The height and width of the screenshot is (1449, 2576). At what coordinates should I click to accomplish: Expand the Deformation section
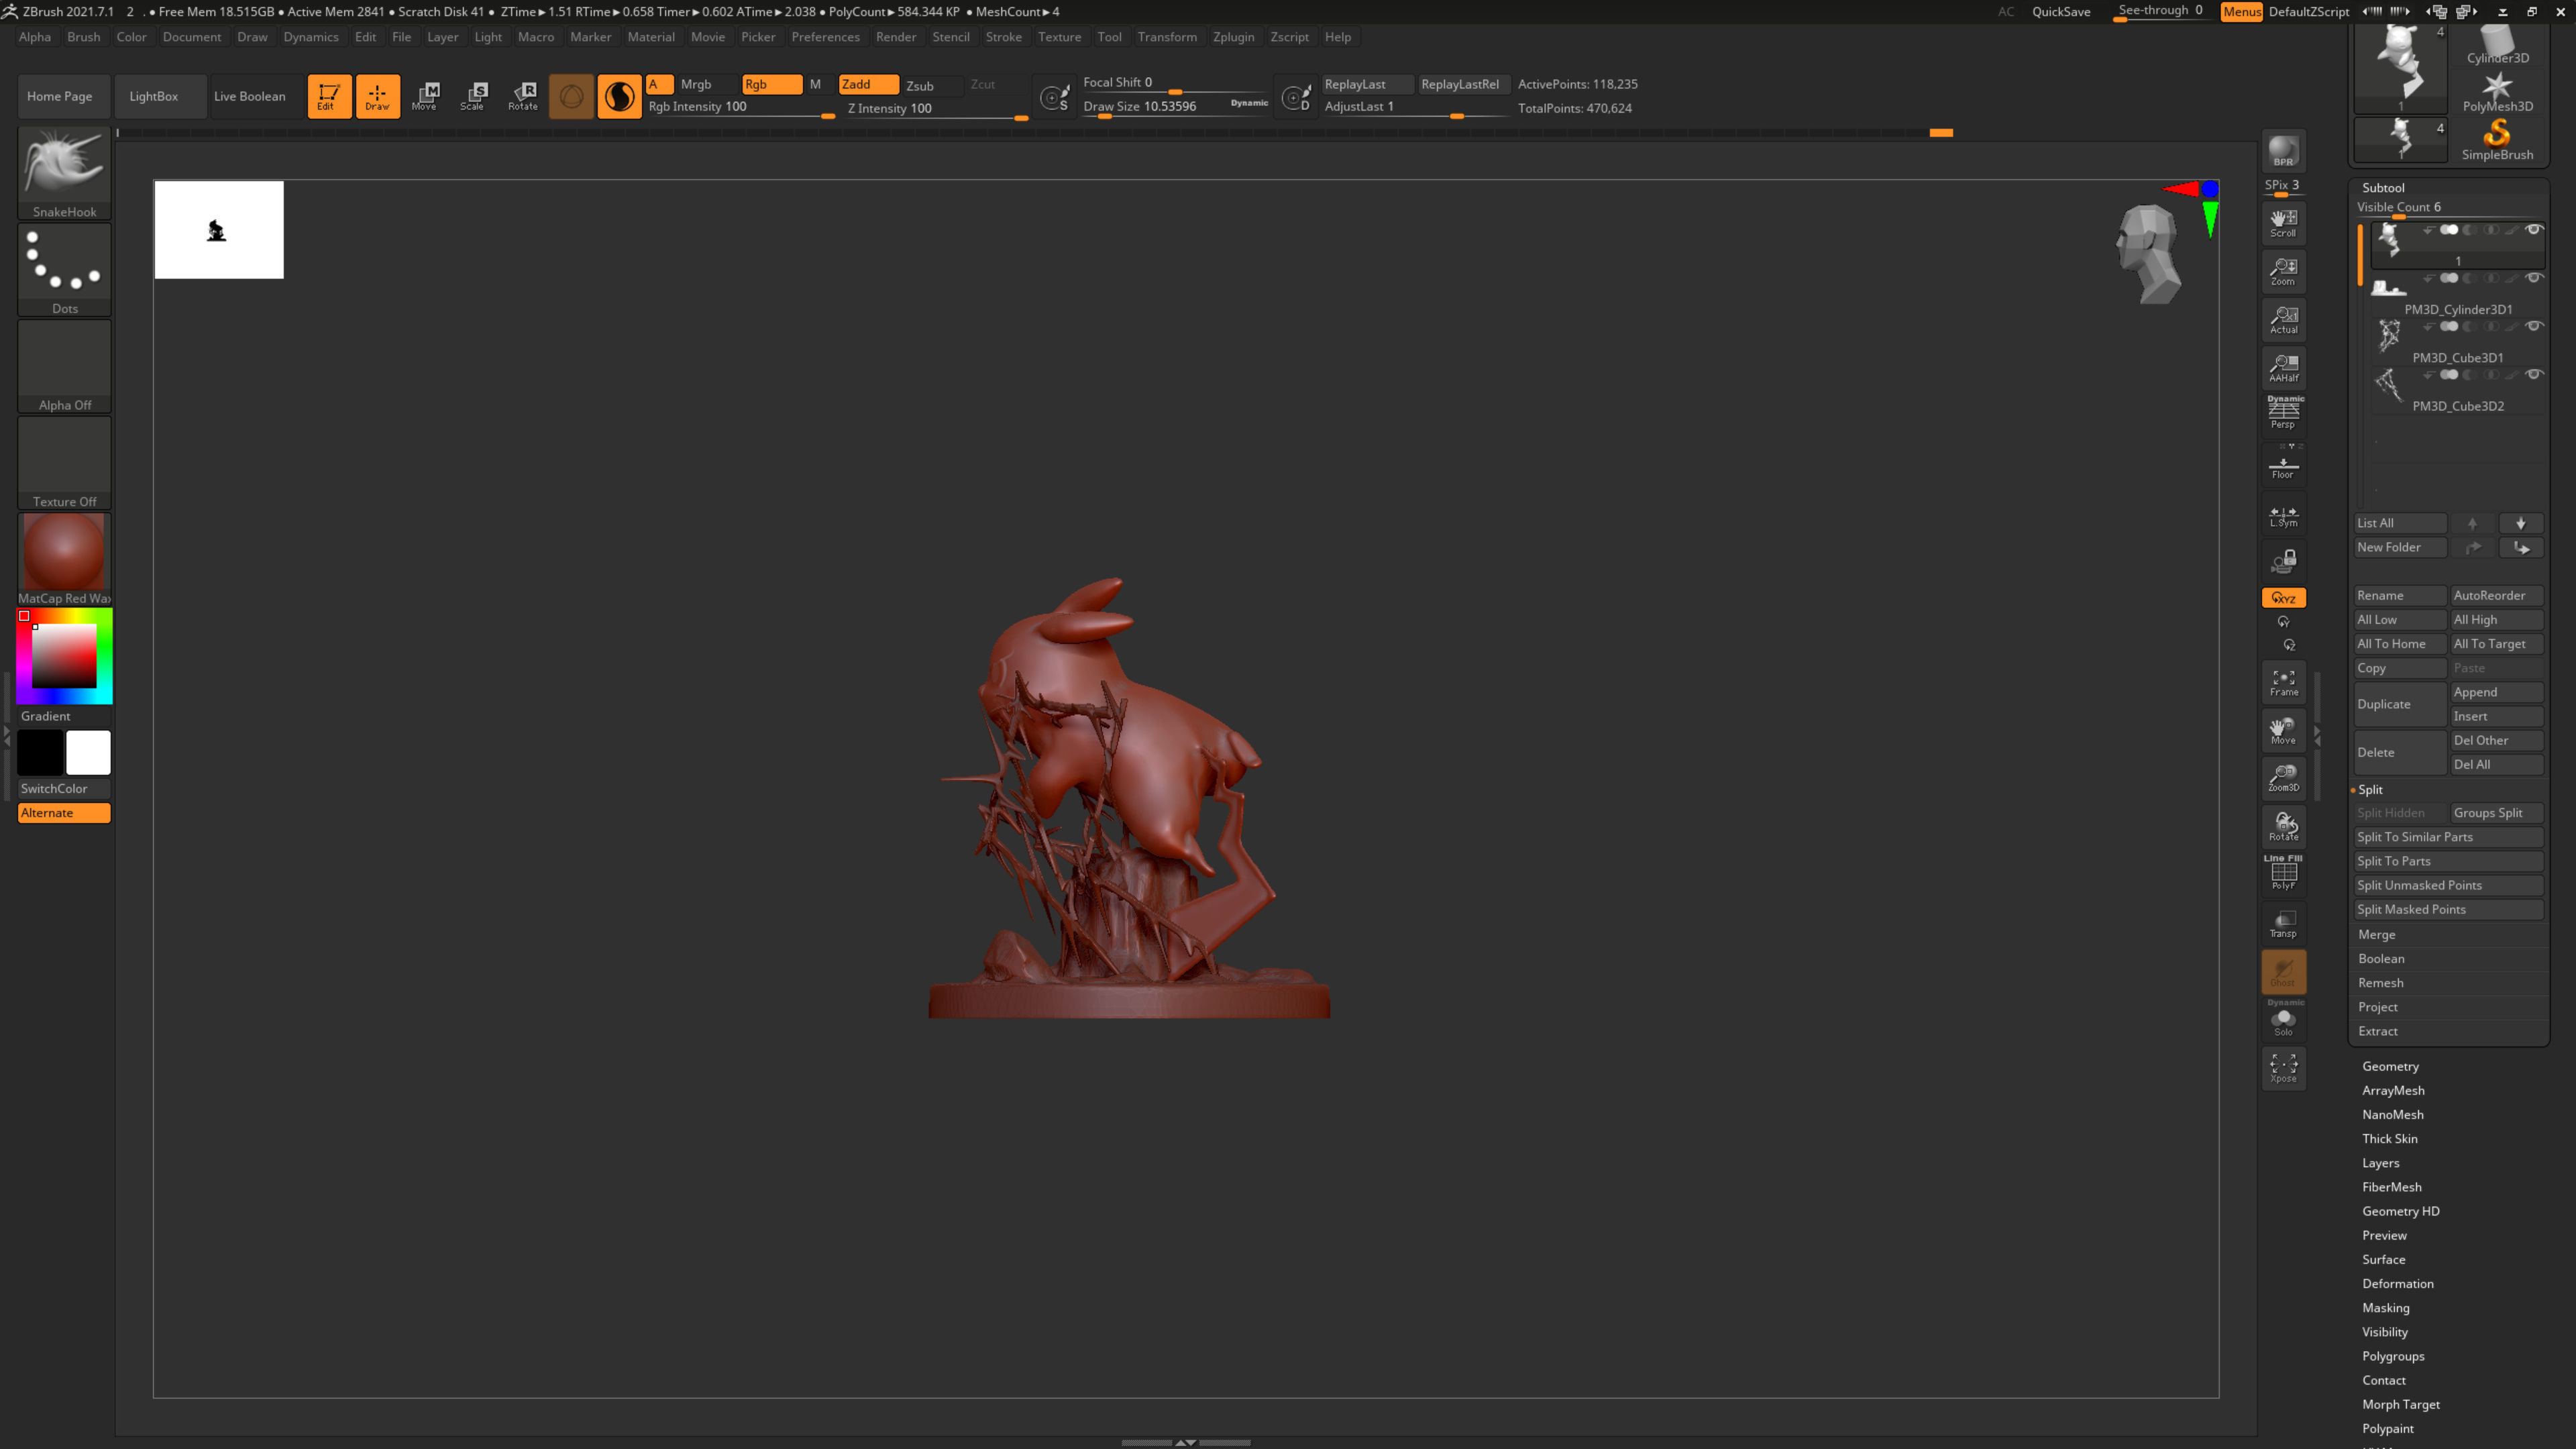click(x=2397, y=1283)
